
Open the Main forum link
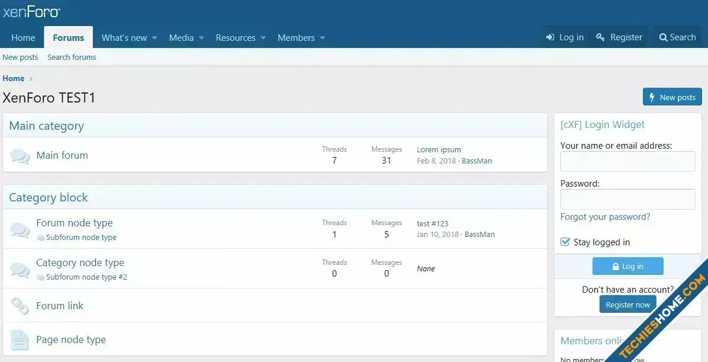point(62,155)
